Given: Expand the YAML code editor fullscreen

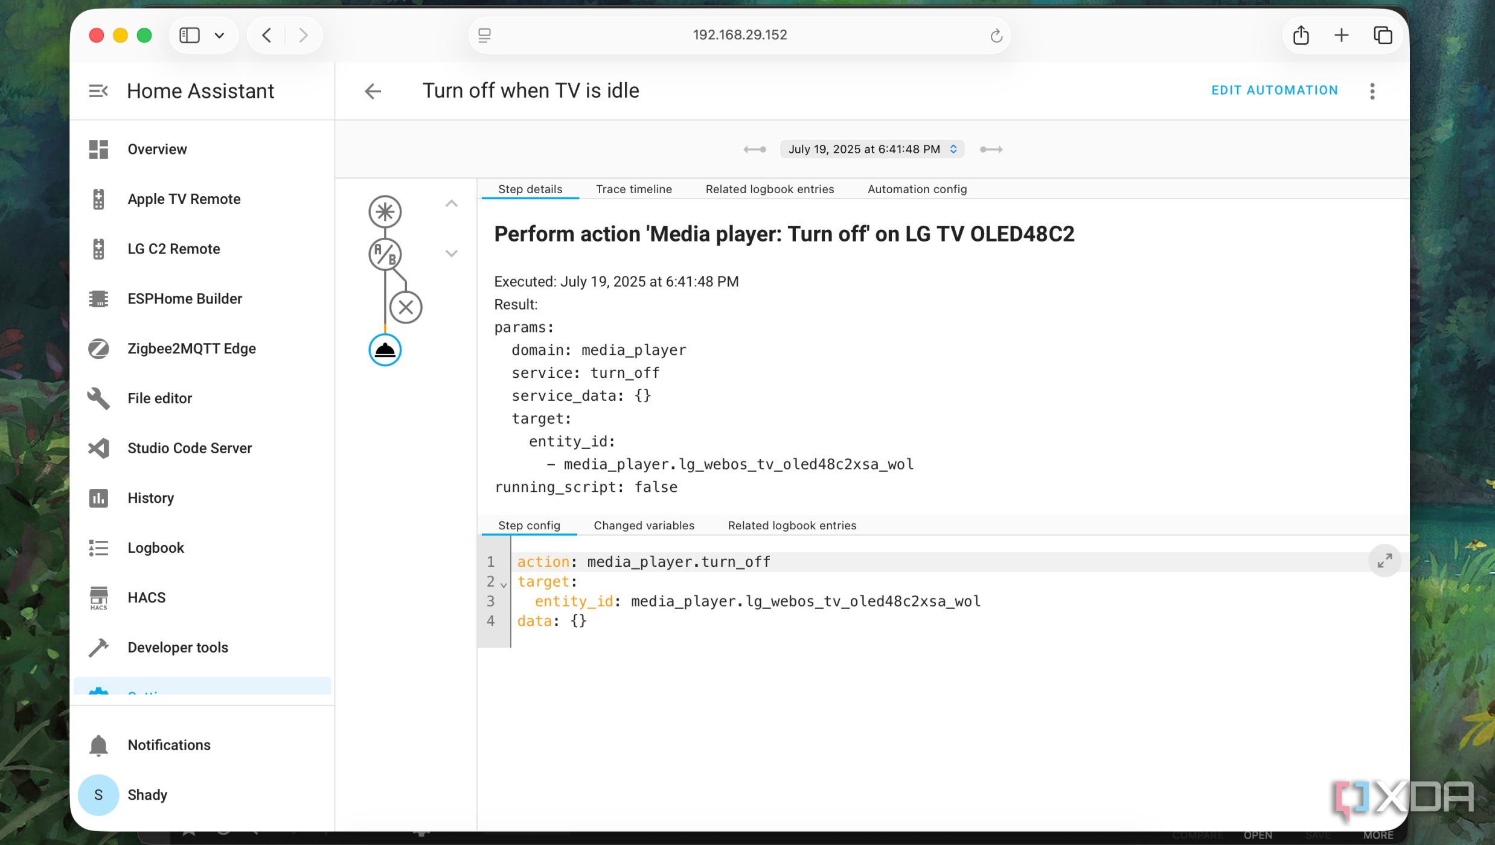Looking at the screenshot, I should (1385, 561).
